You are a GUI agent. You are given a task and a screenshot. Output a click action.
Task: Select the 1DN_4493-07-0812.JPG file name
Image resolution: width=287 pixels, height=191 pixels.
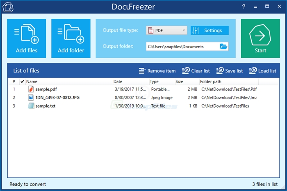coord(57,97)
